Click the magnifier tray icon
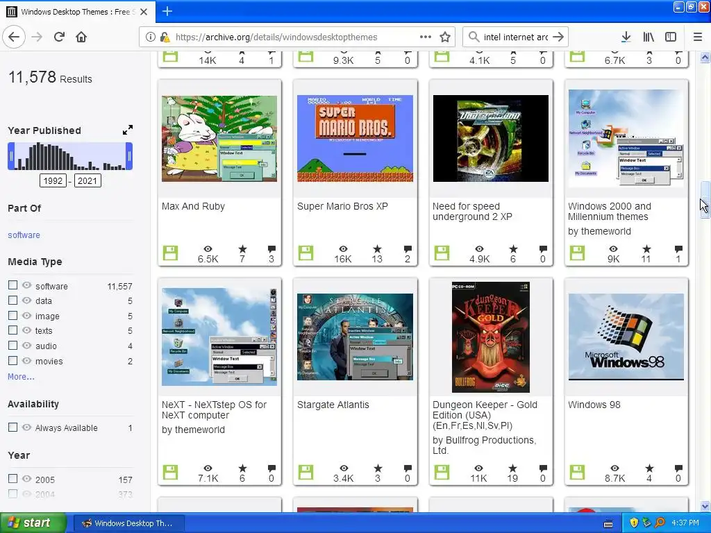 pyautogui.click(x=660, y=523)
